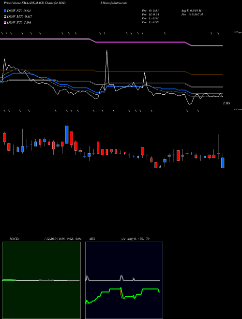Click the 'Pre C: 0.58' close value
The image size is (242, 319).
coord(151,22)
